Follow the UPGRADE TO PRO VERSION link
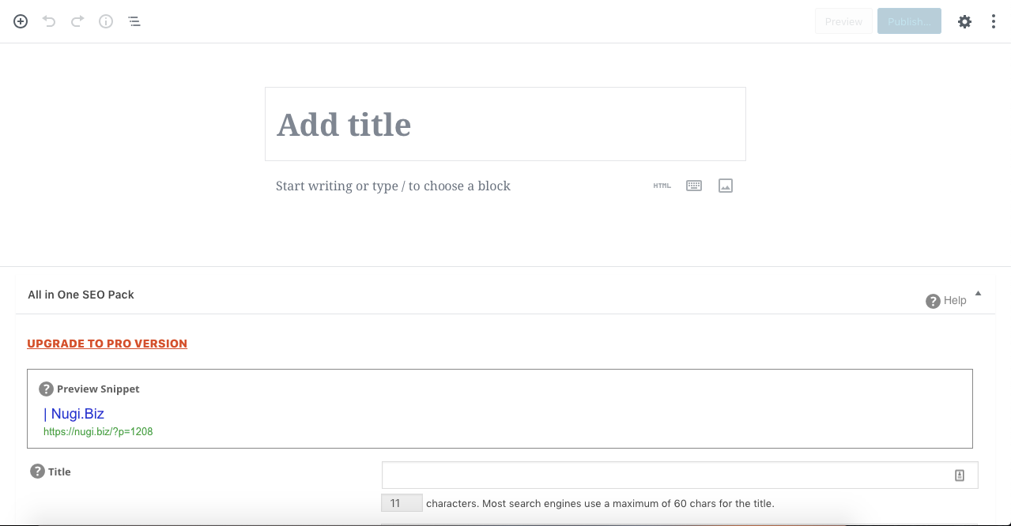The image size is (1011, 526). (x=107, y=344)
